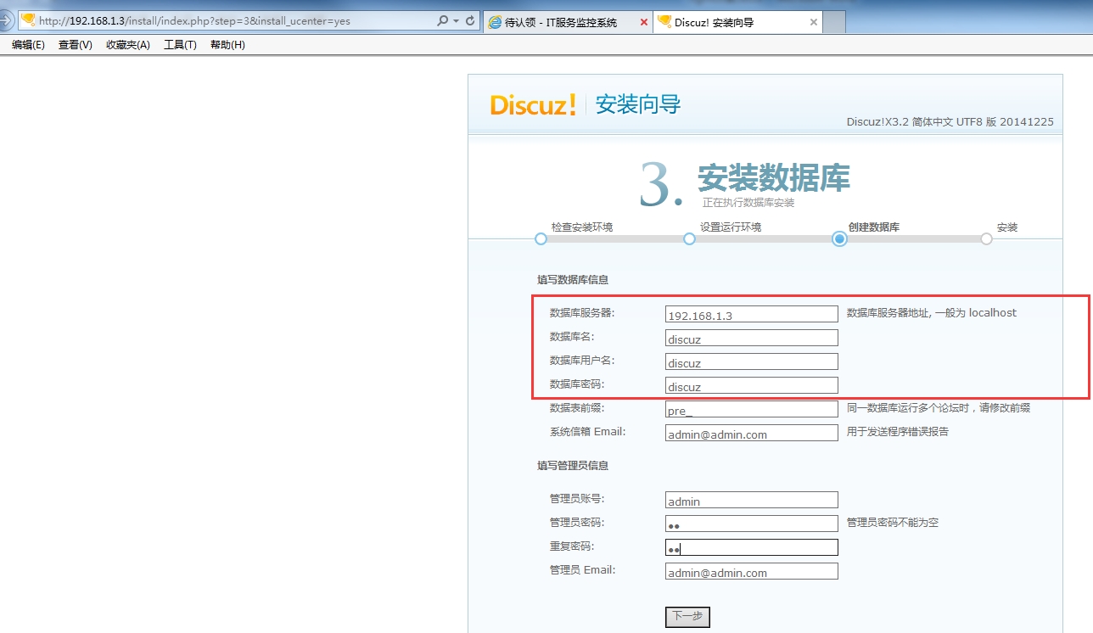Screen dimensions: 1093x633
Task: Click the 检查安装环境 step marker
Action: point(541,239)
